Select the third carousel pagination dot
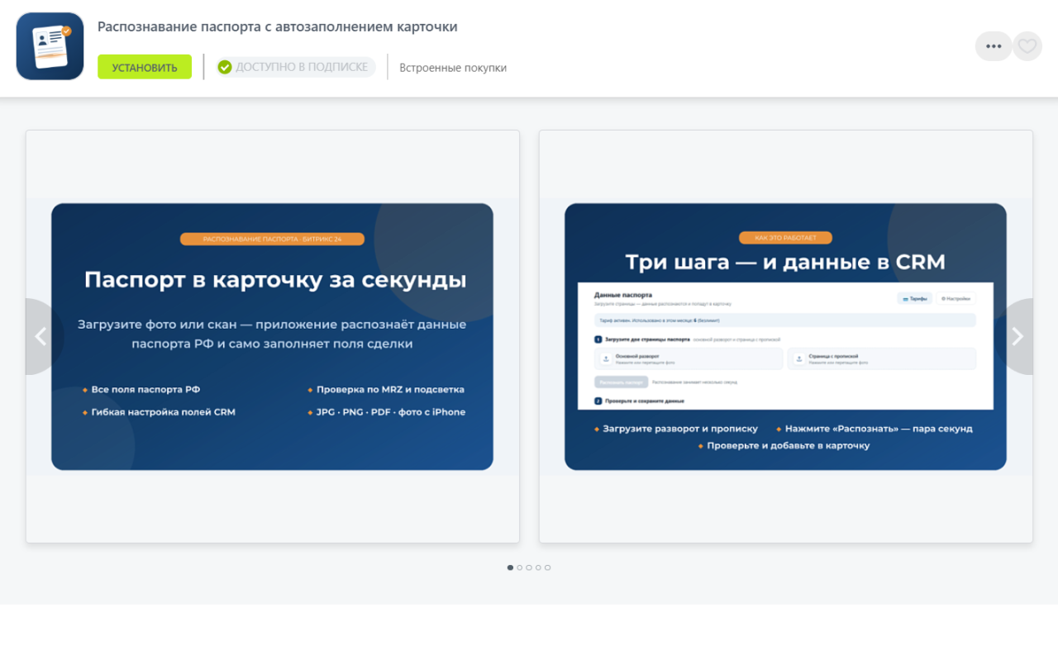 [529, 567]
